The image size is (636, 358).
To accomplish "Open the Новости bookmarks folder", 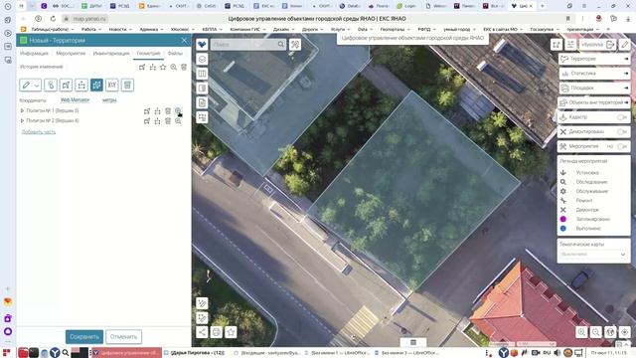I will (120, 29).
